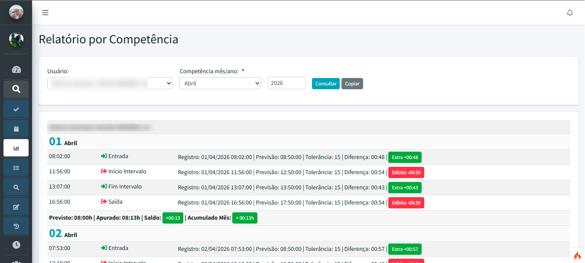585x263 pixels.
Task: Open the dashboard gauge icon in sidebar
Action: pos(16,70)
